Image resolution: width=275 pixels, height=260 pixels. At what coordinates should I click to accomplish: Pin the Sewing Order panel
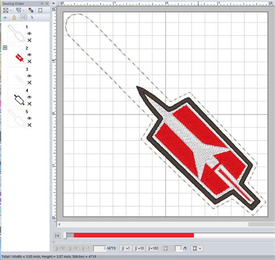tap(42, 3)
